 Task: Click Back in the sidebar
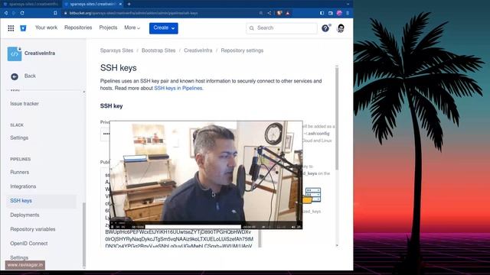tap(30, 76)
